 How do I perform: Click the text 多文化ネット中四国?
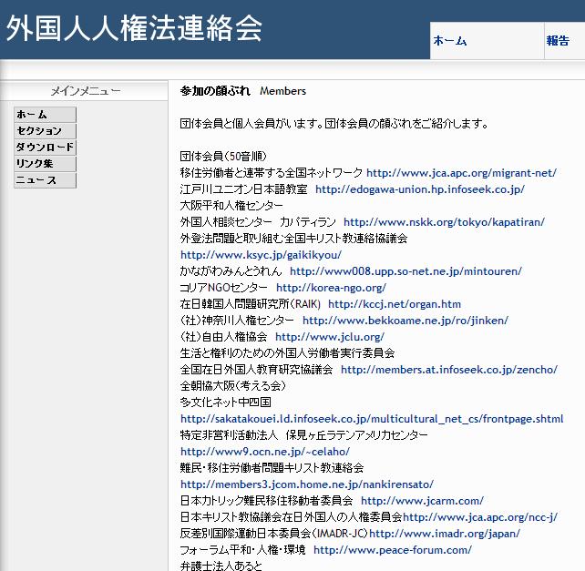point(226,403)
